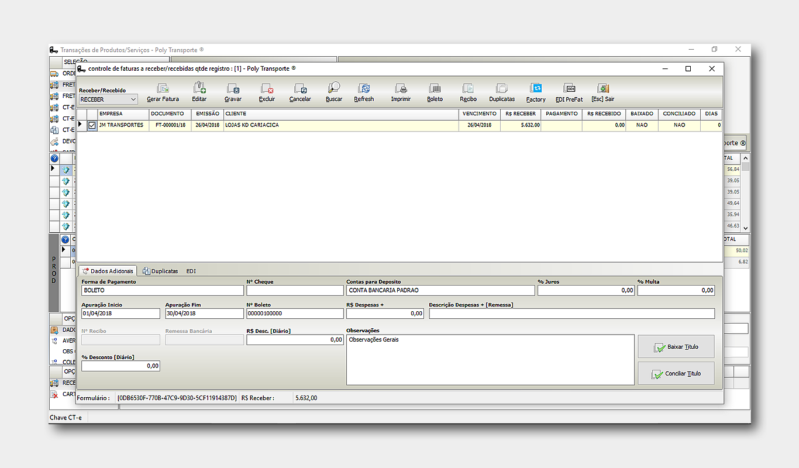Click the Excluir delete icon
Screen dimensions: 799x468
pos(267,88)
